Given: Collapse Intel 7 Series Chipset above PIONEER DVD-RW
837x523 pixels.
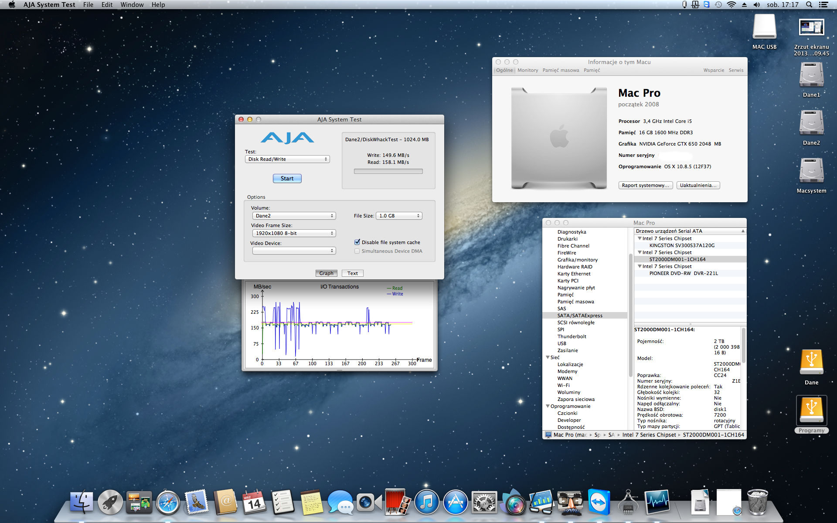Looking at the screenshot, I should 640,266.
